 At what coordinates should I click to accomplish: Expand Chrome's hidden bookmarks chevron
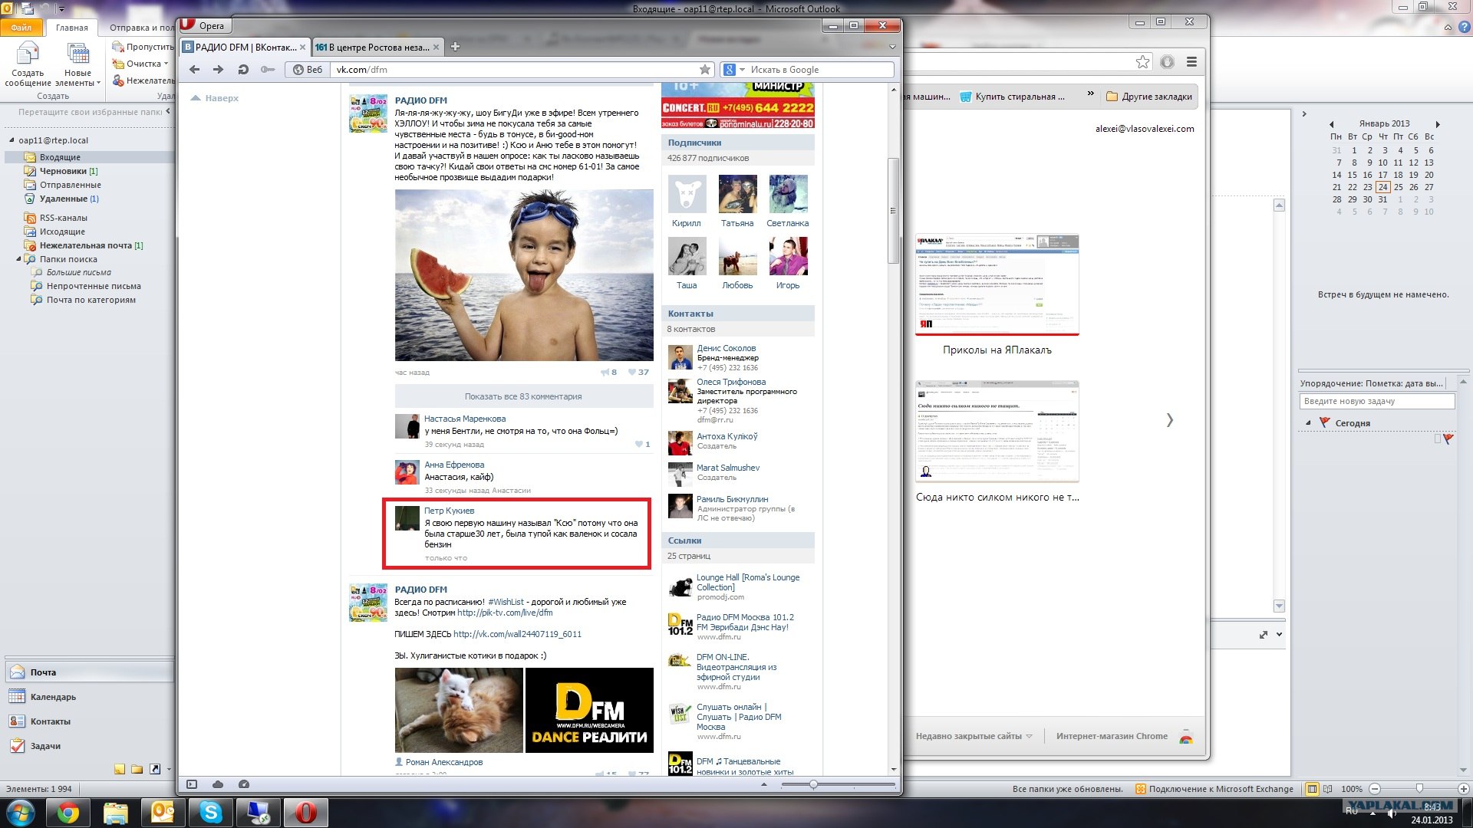click(1090, 94)
